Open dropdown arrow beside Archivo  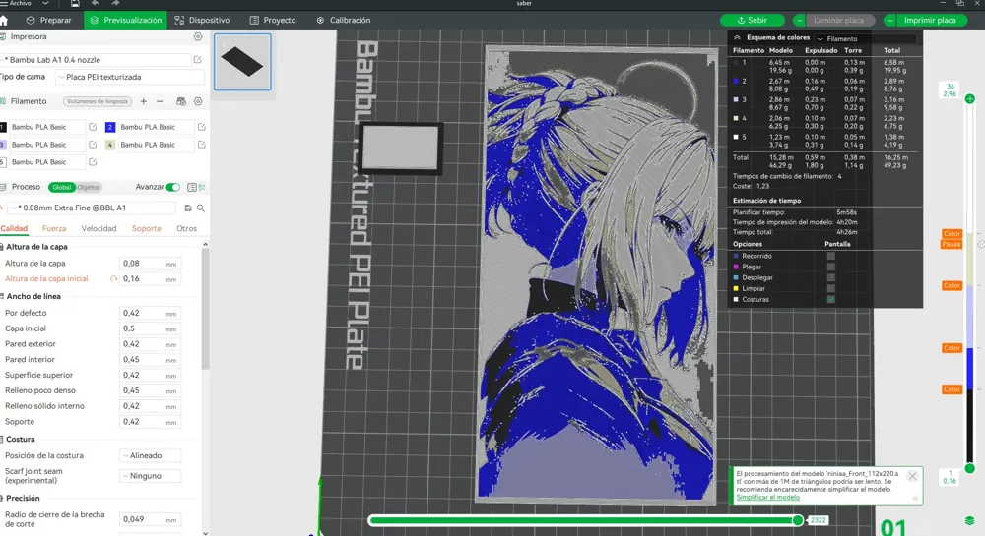coord(45,4)
